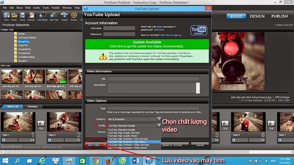Screen dimensions: 294x165
Task: Open Windows Start button
Action: point(5,161)
